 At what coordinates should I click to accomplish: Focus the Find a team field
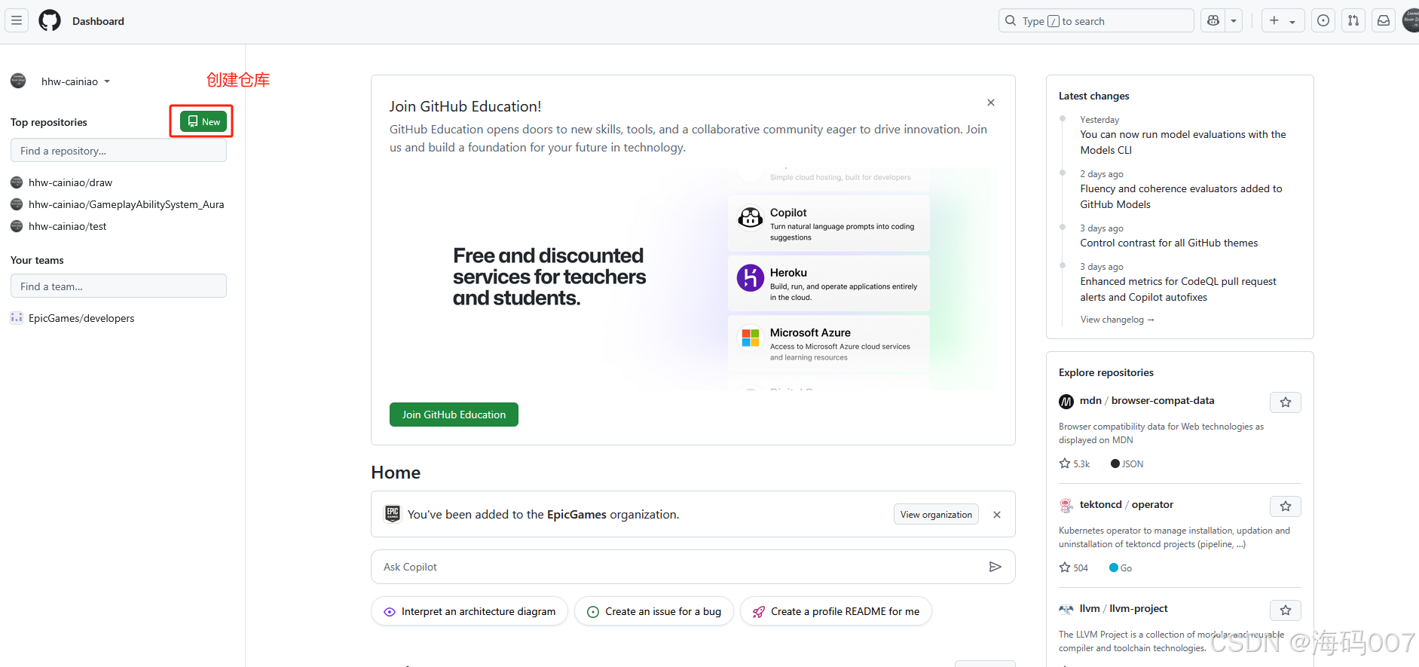point(118,286)
